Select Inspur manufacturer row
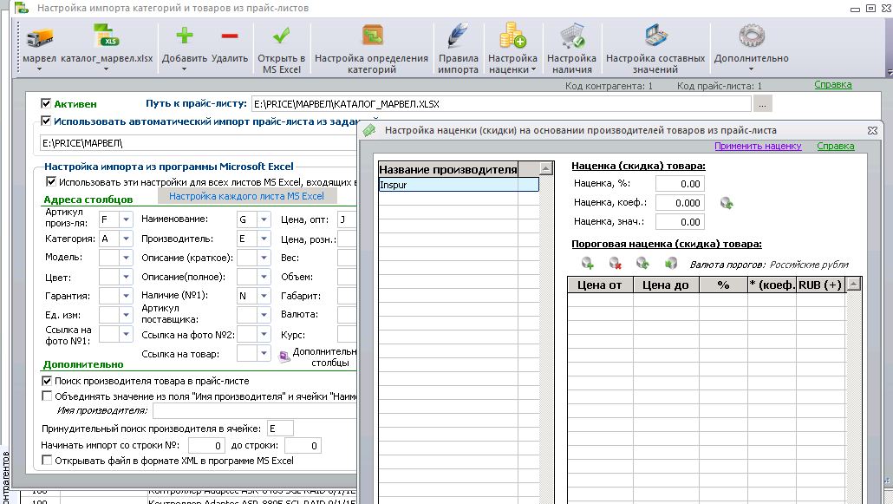 [x=459, y=185]
